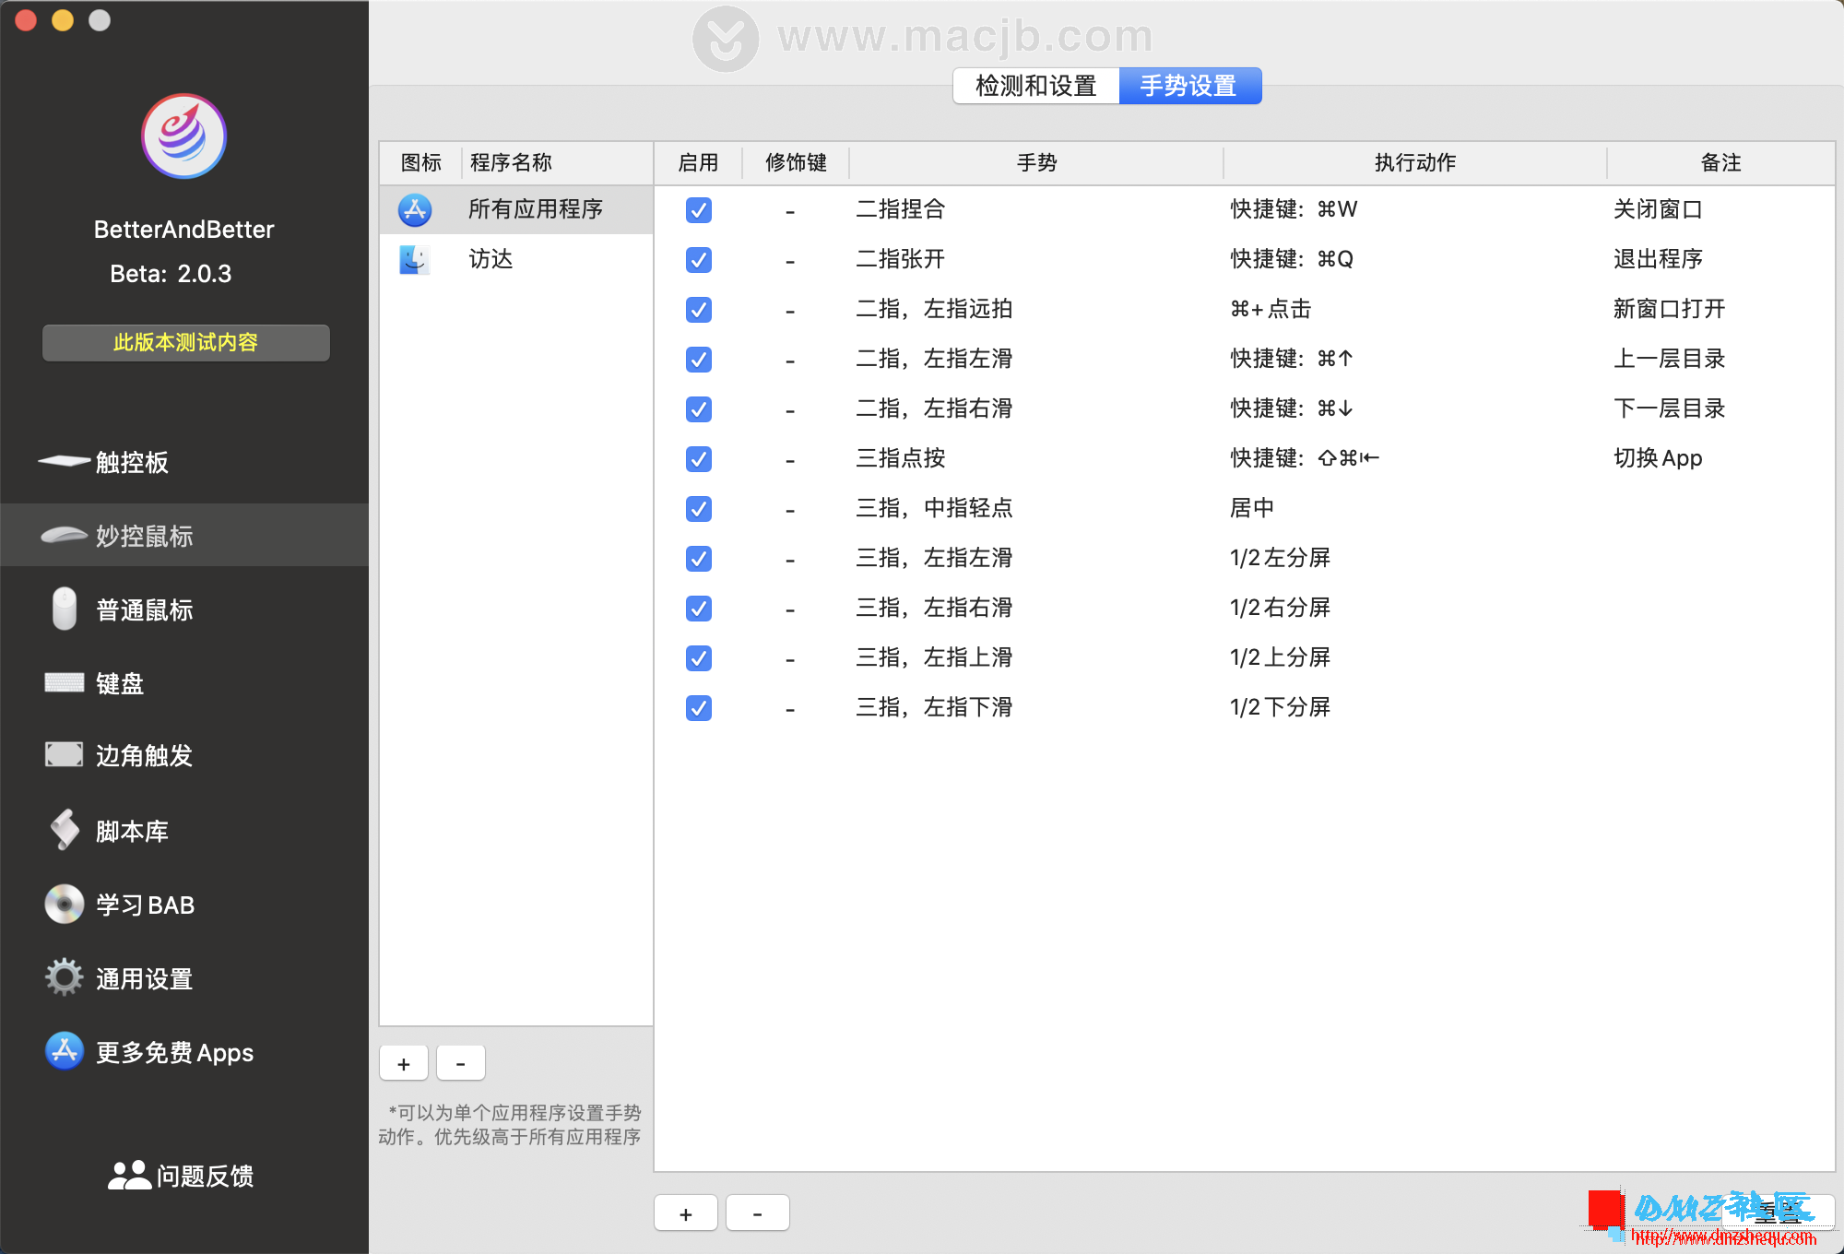The image size is (1844, 1254).
Task: Click the 程序名称 column header
Action: [x=557, y=163]
